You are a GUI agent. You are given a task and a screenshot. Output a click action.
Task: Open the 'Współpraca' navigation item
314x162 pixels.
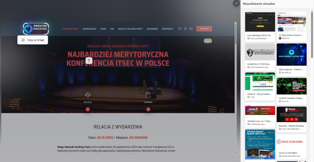[89, 29]
